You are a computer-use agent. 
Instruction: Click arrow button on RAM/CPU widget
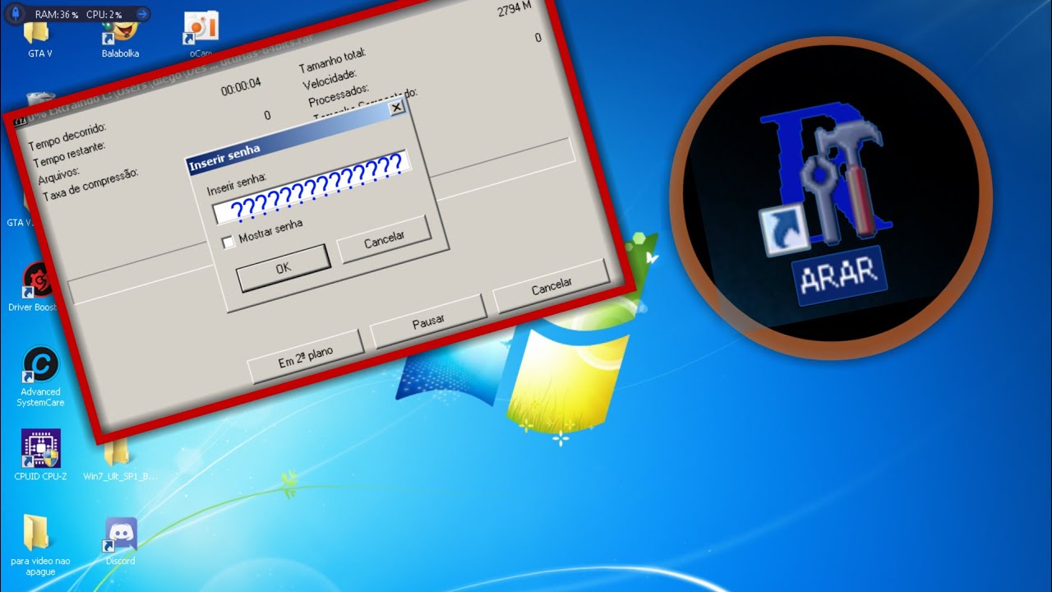click(x=141, y=14)
